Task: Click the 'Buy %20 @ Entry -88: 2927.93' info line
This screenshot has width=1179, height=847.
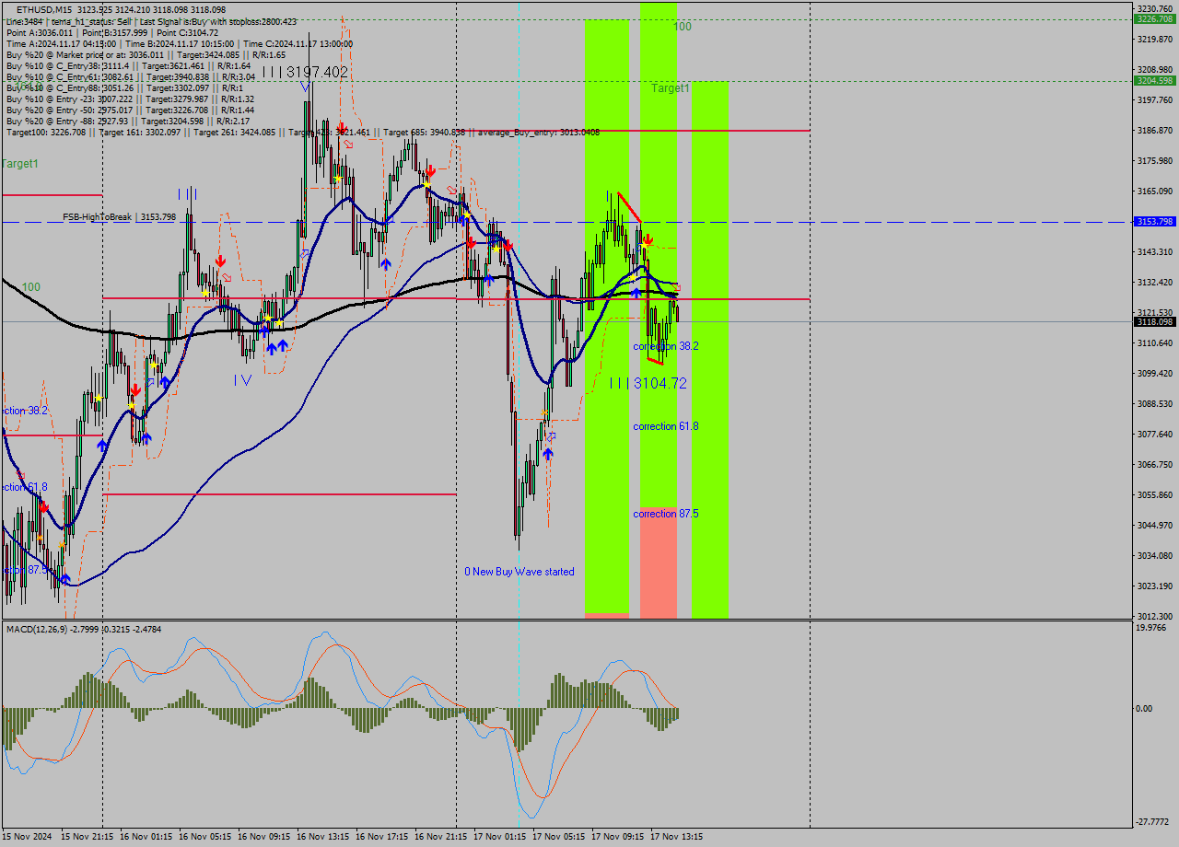Action: click(128, 121)
